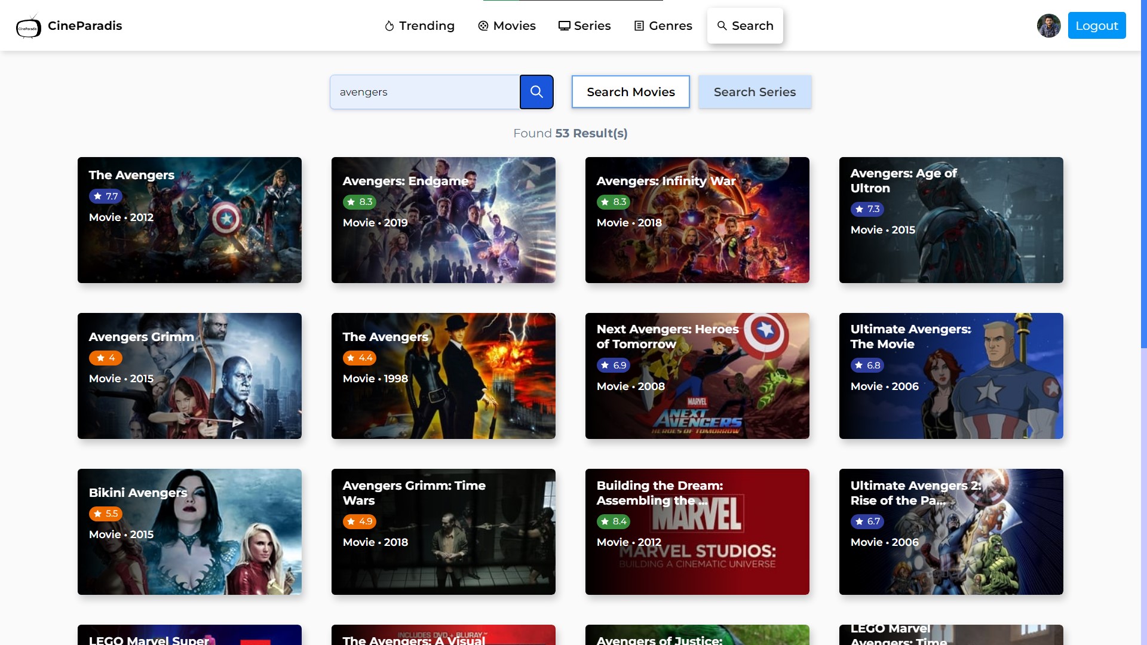Image resolution: width=1147 pixels, height=645 pixels.
Task: Open The Avengers: A Visual card
Action: pos(443,635)
